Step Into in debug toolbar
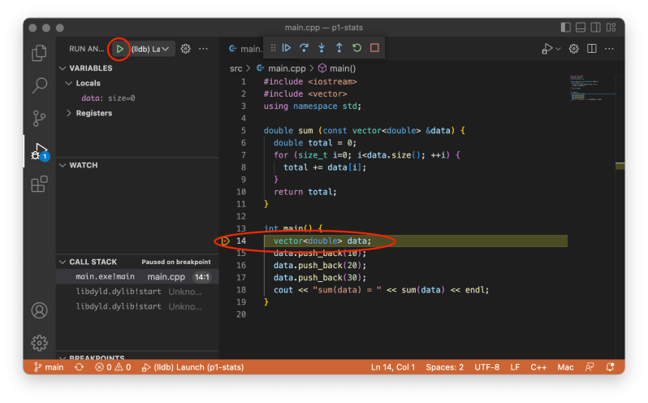Screen dimensions: 648x403 coord(322,48)
